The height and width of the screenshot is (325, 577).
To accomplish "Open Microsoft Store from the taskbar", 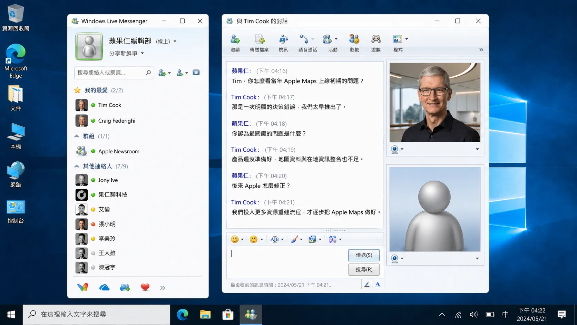I will tap(228, 314).
